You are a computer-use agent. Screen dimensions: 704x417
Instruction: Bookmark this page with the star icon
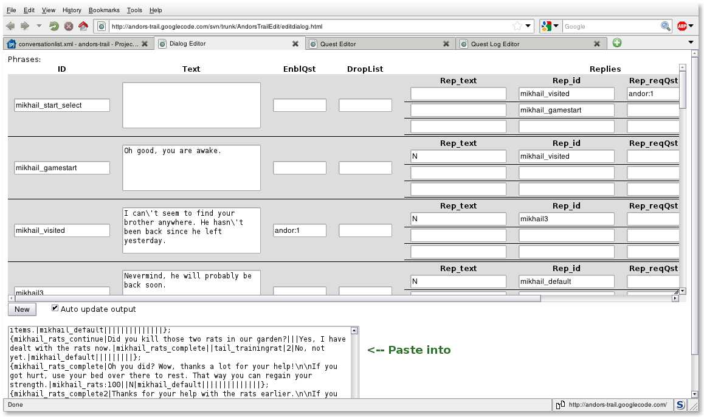[517, 26]
